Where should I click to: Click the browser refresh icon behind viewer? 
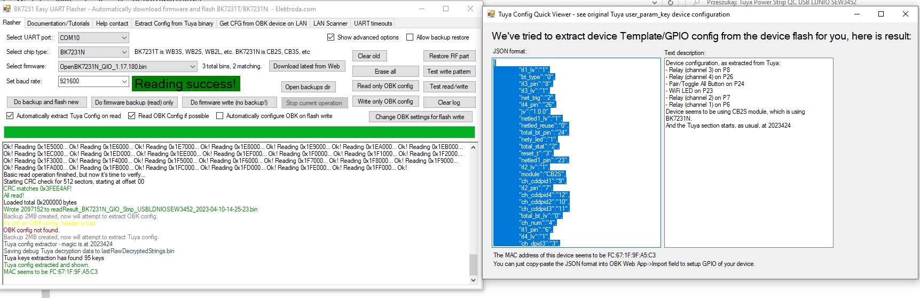(x=671, y=3)
